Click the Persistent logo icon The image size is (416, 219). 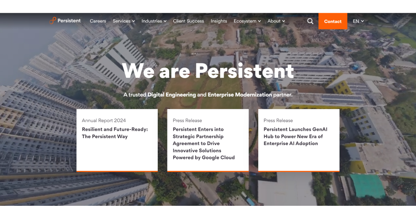[x=52, y=21]
